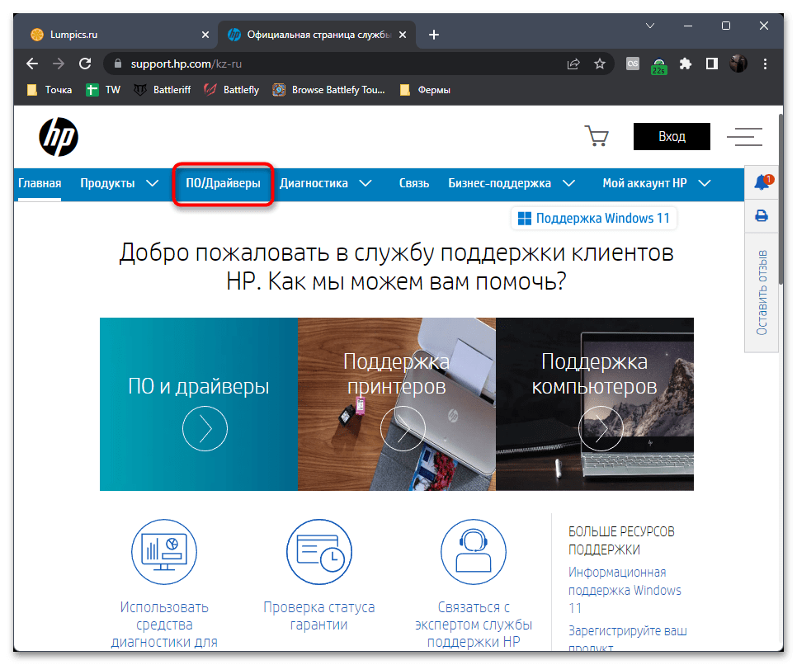Click arrow circle on ПО и драйверы tile

(x=205, y=428)
